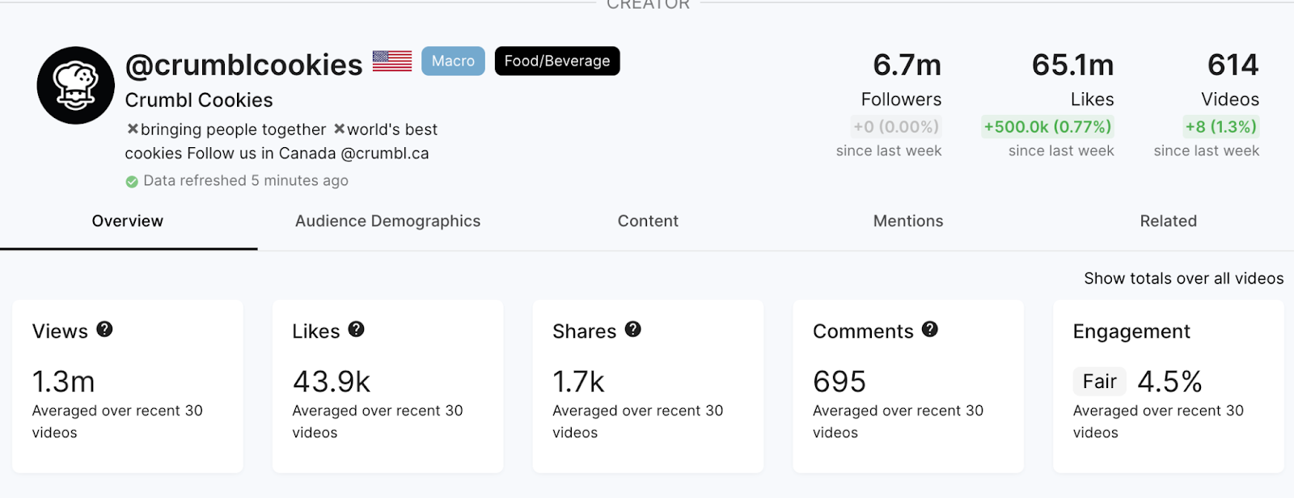The width and height of the screenshot is (1294, 498).
Task: Click the Crumbl Cookies profile avatar
Action: pos(76,86)
